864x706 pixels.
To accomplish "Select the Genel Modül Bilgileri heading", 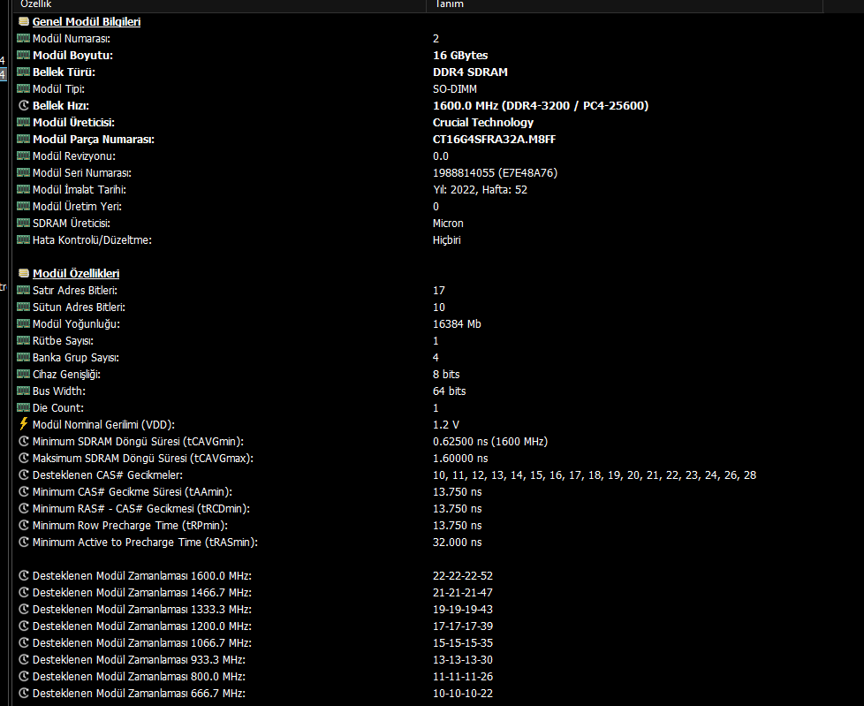I will tap(87, 21).
